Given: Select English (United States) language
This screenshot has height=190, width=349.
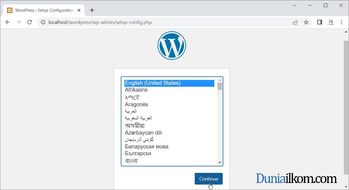Looking at the screenshot, I should pyautogui.click(x=169, y=83).
